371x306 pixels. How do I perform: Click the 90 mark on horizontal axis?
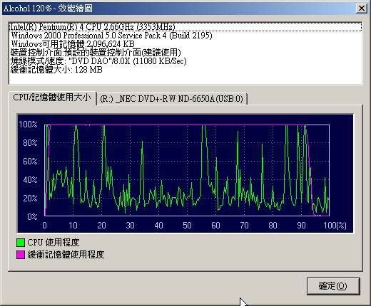(301, 225)
